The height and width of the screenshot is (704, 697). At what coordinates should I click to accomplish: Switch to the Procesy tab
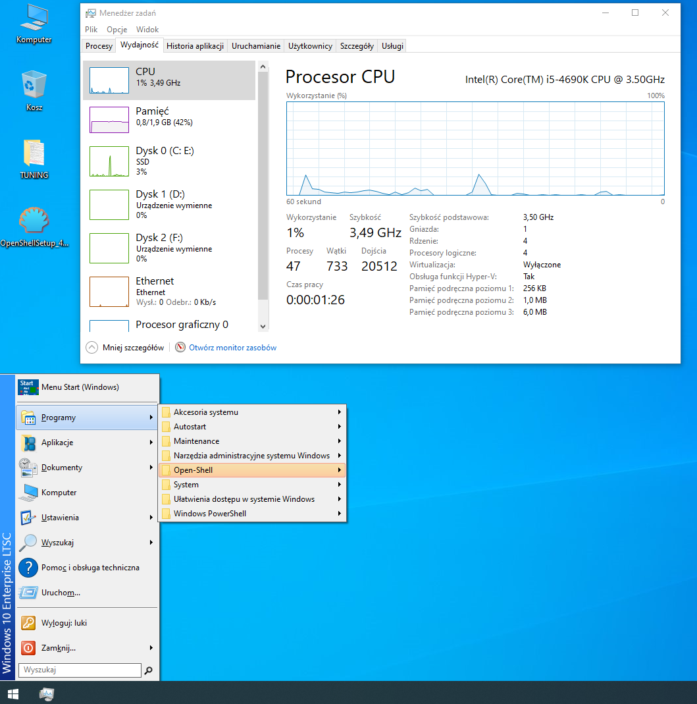tap(99, 46)
